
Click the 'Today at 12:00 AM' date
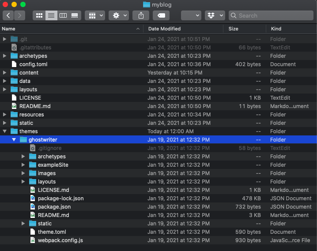click(170, 131)
